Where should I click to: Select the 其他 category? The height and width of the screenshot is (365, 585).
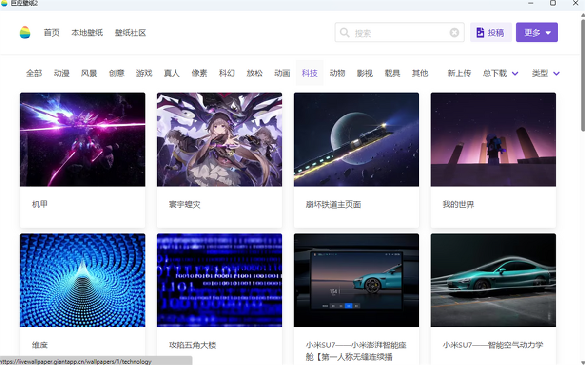(420, 73)
